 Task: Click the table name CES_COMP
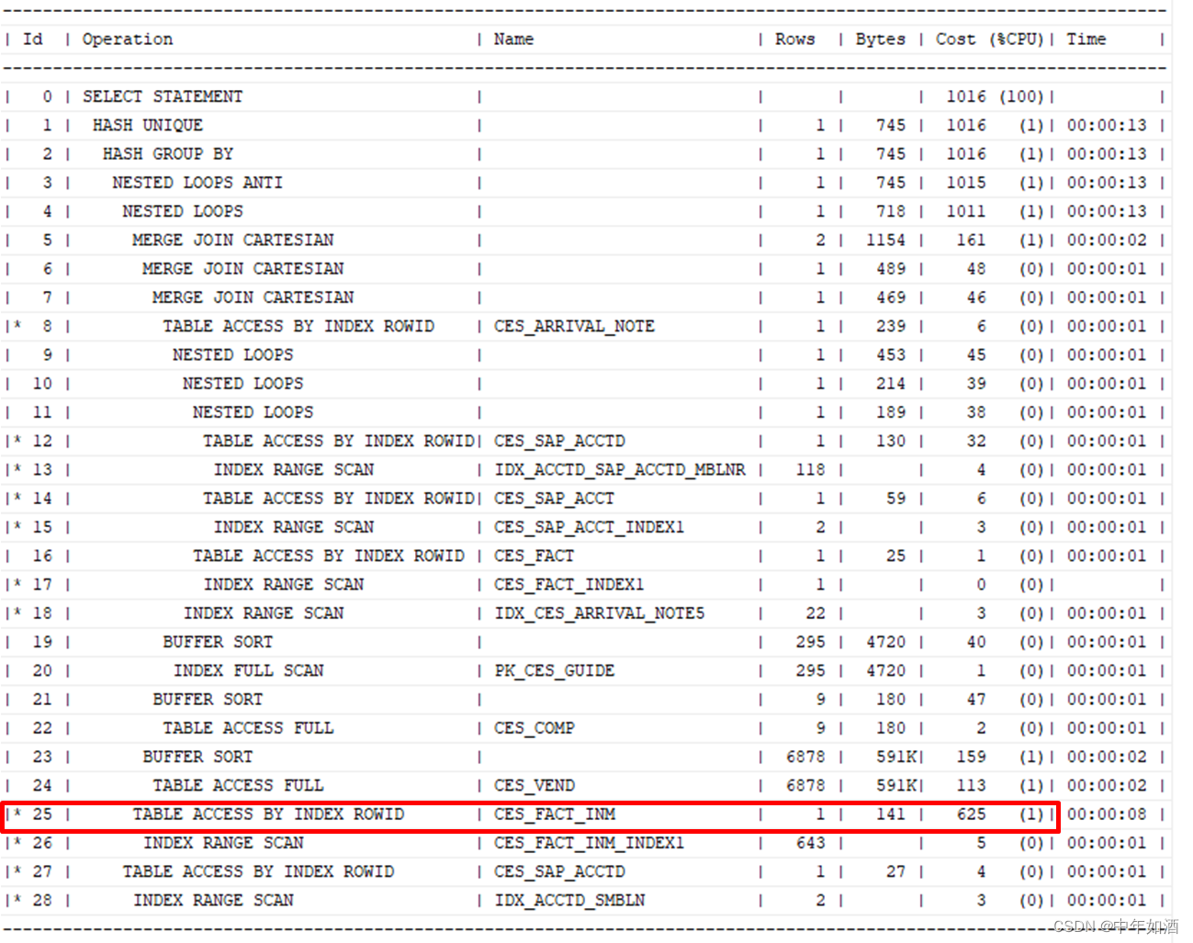click(535, 728)
